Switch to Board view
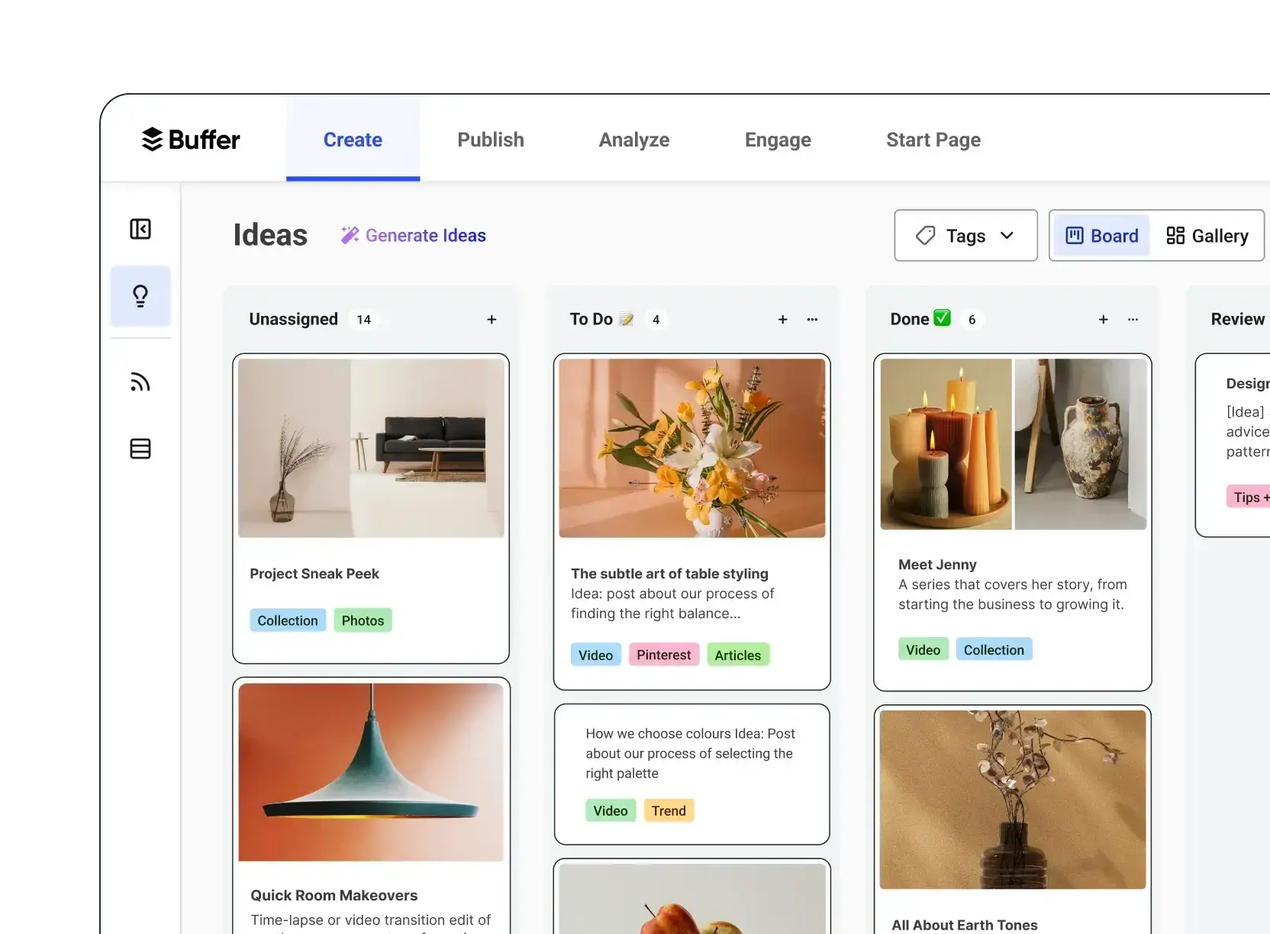Image resolution: width=1270 pixels, height=934 pixels. [1101, 235]
